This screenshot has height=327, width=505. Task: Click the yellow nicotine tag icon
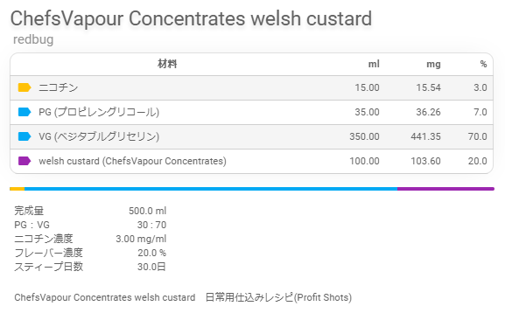tap(25, 87)
